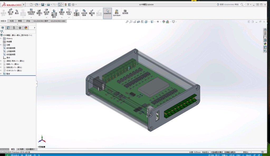Open the 爆炸视图 (Exploded View) tool
The height and width of the screenshot is (156, 270).
pyautogui.click(x=92, y=12)
